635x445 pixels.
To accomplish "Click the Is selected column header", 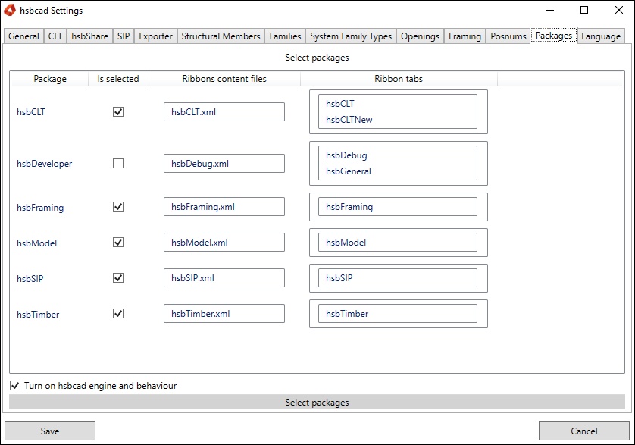I will coord(118,79).
